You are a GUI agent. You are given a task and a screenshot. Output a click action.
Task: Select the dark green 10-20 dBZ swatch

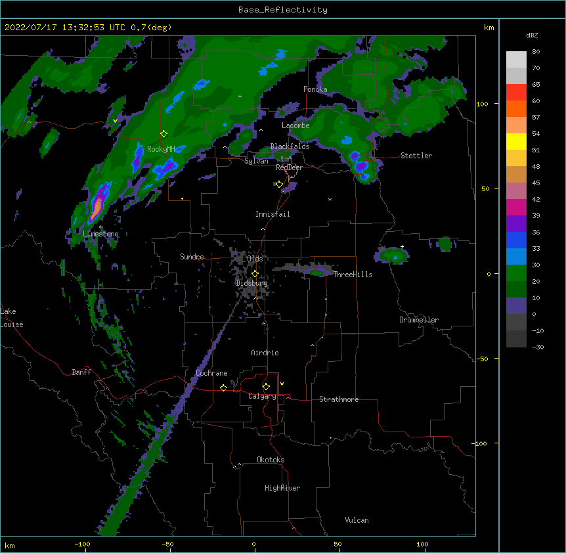(516, 290)
